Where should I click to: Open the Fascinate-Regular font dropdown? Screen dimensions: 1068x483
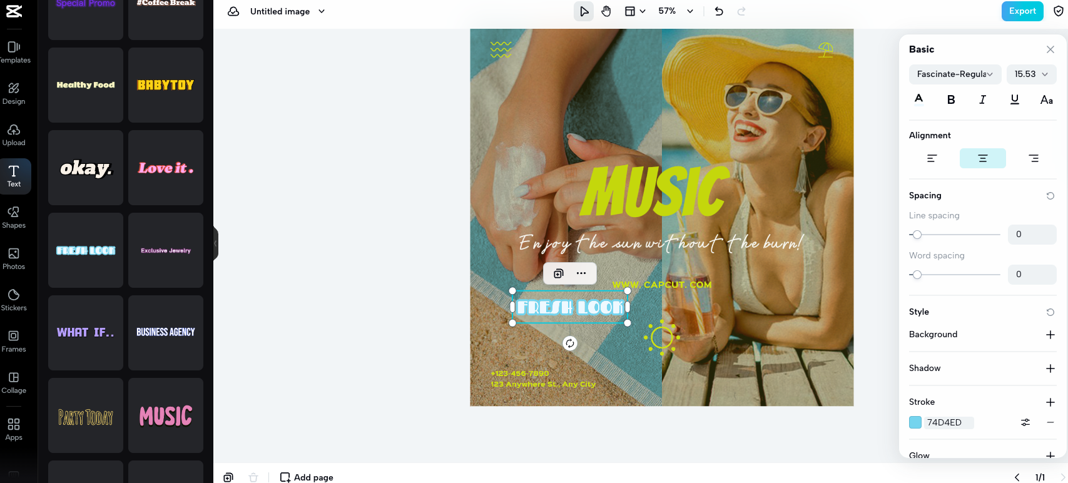(955, 74)
